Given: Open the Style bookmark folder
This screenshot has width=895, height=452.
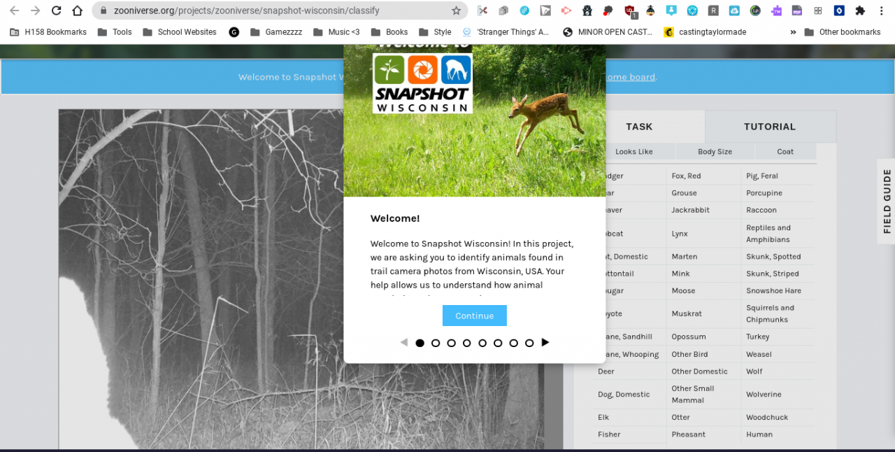Looking at the screenshot, I should [x=435, y=31].
